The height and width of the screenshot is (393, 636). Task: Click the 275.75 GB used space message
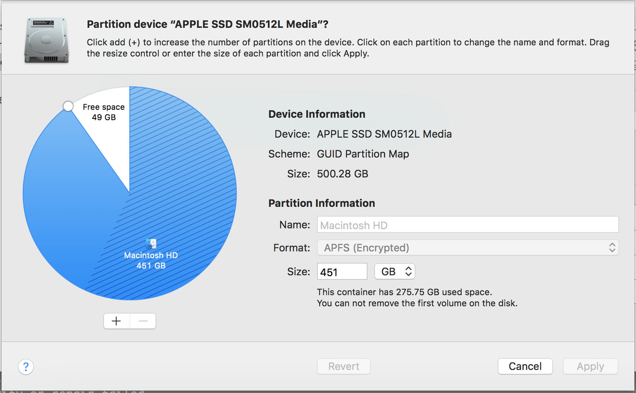[404, 292]
